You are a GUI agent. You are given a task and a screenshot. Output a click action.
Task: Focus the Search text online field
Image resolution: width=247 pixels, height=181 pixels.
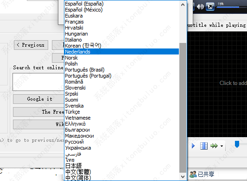point(38,82)
